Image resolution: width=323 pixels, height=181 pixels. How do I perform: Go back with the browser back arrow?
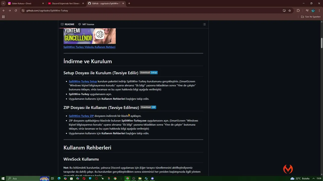(x=4, y=11)
